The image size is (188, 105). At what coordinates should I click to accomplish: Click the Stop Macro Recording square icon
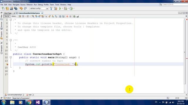70,16
